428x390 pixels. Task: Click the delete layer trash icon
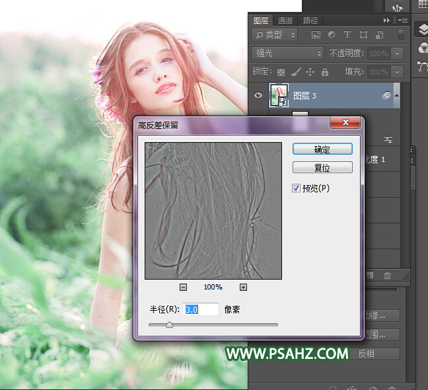point(388,275)
